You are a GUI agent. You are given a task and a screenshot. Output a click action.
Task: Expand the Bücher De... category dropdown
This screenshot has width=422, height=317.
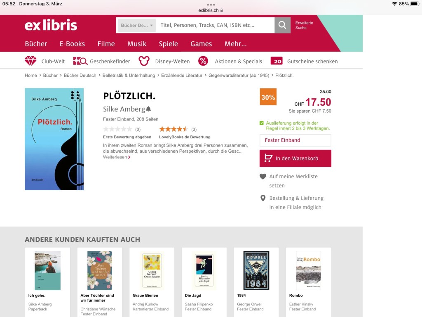pos(137,25)
